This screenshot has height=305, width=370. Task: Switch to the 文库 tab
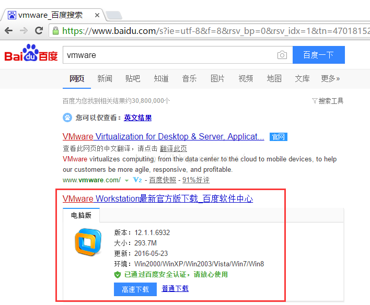click(302, 78)
